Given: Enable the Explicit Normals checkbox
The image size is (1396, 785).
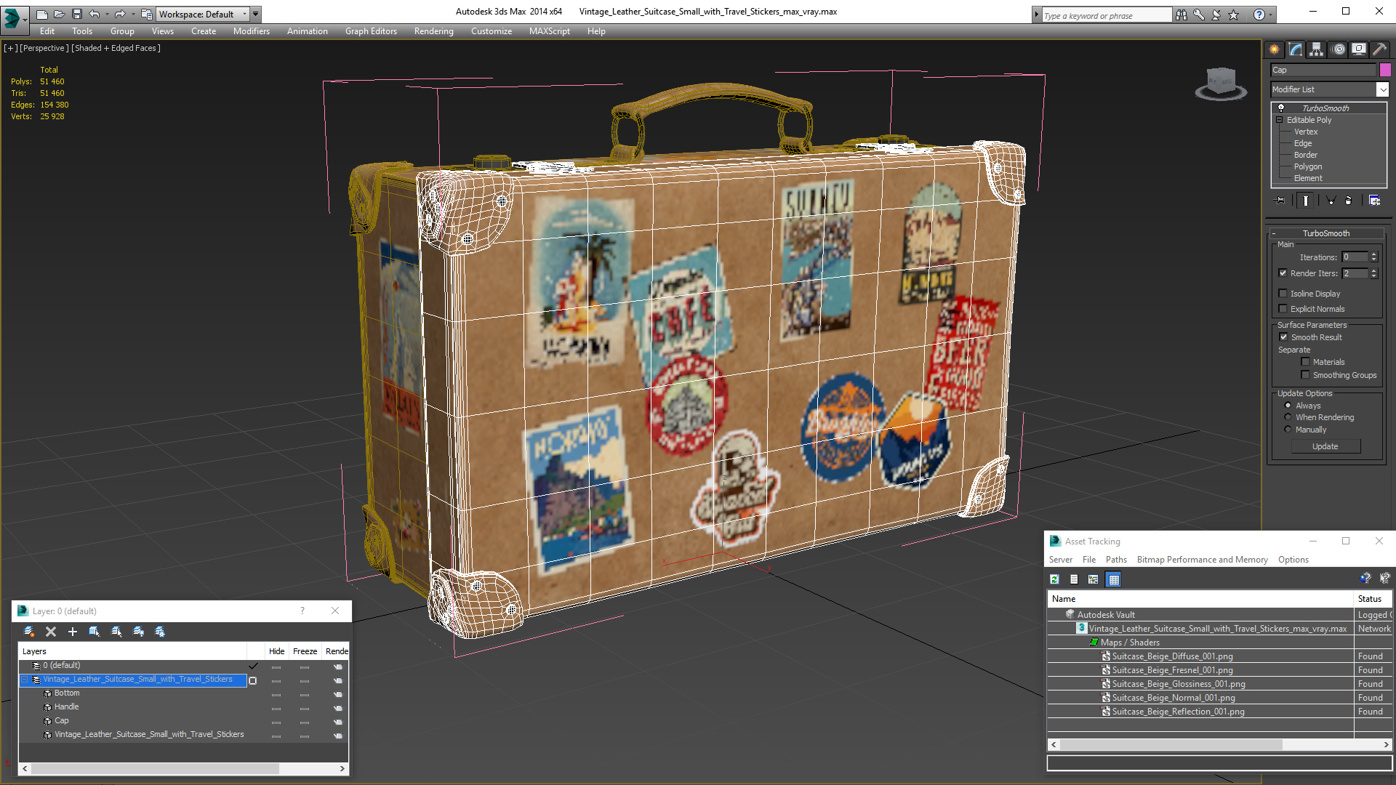Looking at the screenshot, I should [1283, 309].
